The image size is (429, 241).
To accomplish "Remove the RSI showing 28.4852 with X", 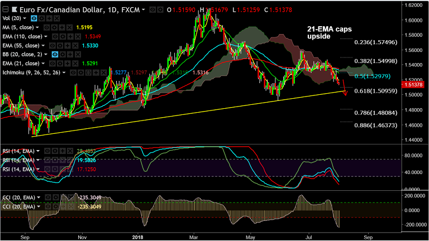I will [x=70, y=151].
